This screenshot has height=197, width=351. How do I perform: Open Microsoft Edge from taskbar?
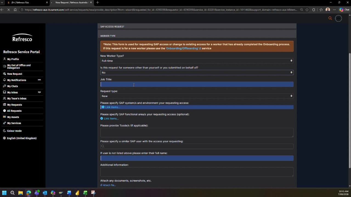pos(29,193)
